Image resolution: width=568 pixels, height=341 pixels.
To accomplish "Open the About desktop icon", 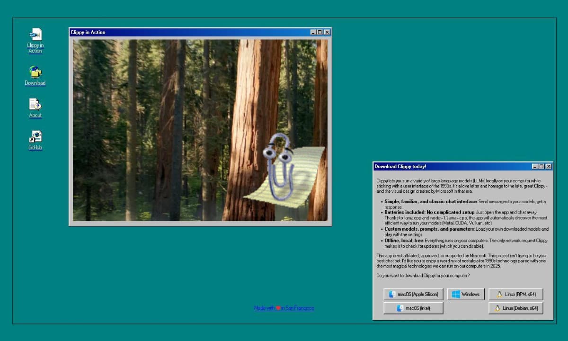I will 35,108.
